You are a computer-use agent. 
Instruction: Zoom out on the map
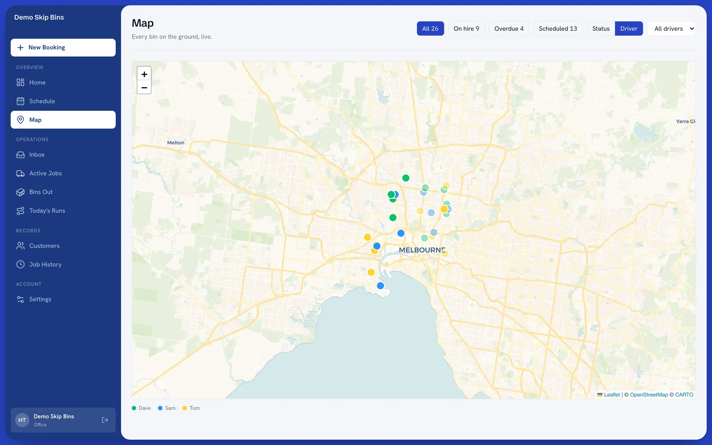pos(144,87)
